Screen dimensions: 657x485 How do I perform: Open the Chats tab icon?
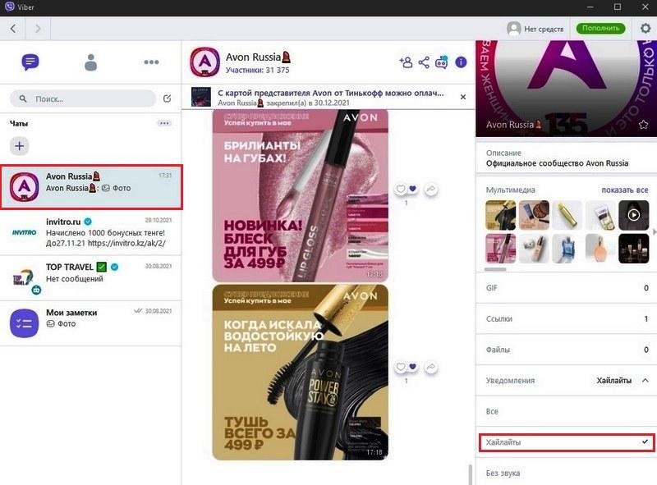(x=30, y=62)
